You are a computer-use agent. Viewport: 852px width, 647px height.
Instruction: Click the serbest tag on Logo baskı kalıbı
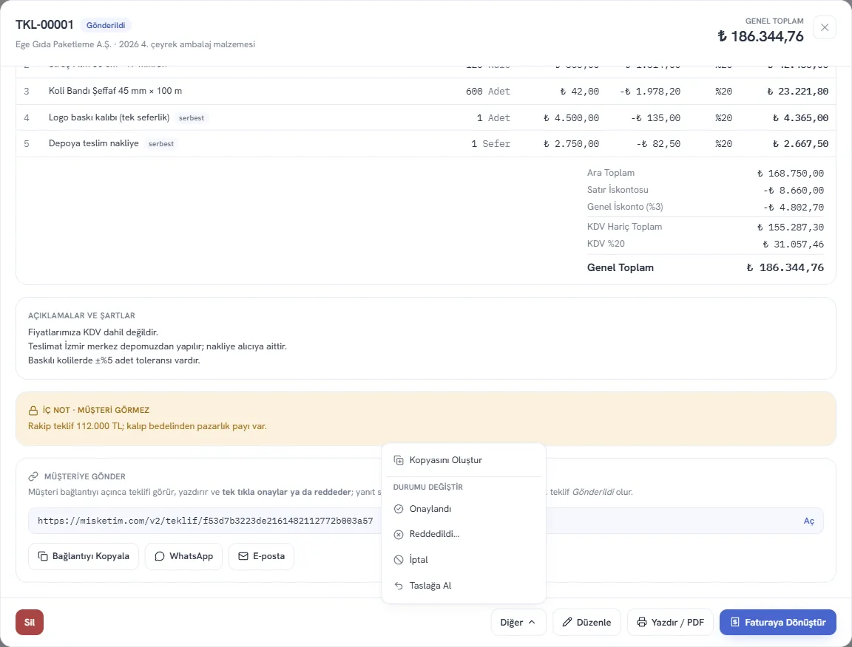click(192, 117)
